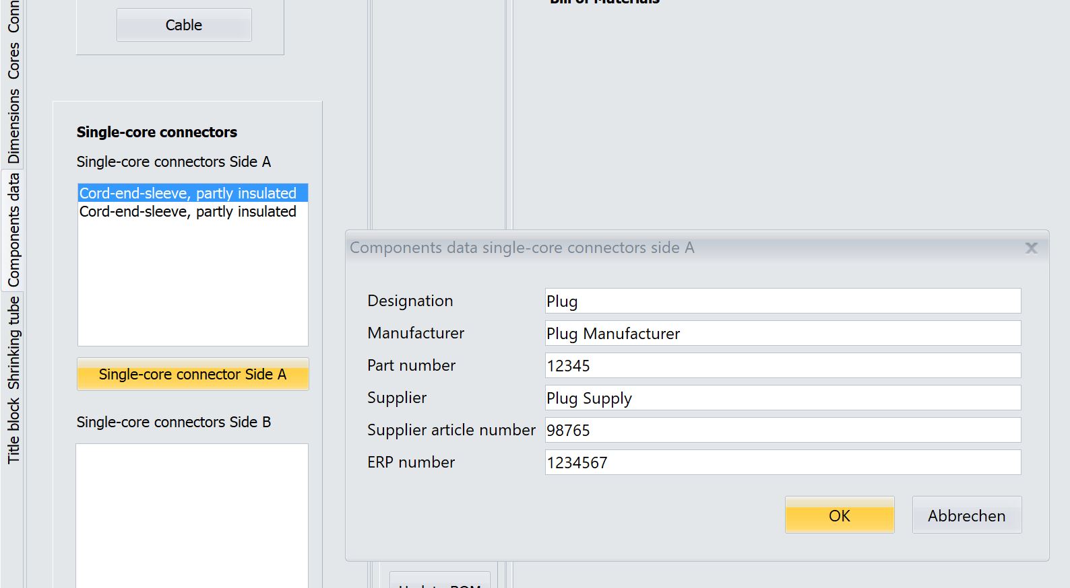The width and height of the screenshot is (1070, 588).
Task: Select second Cord-end-sleeve, partly insulated entry
Action: [x=188, y=211]
